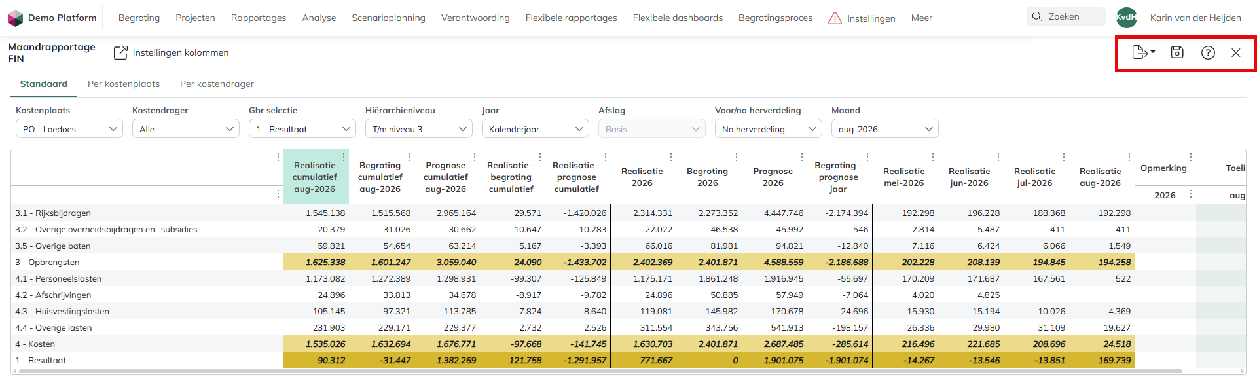Switch to Per kostenplaats tab

(124, 84)
